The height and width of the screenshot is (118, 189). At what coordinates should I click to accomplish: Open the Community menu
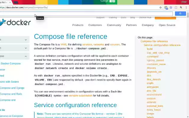(114, 25)
